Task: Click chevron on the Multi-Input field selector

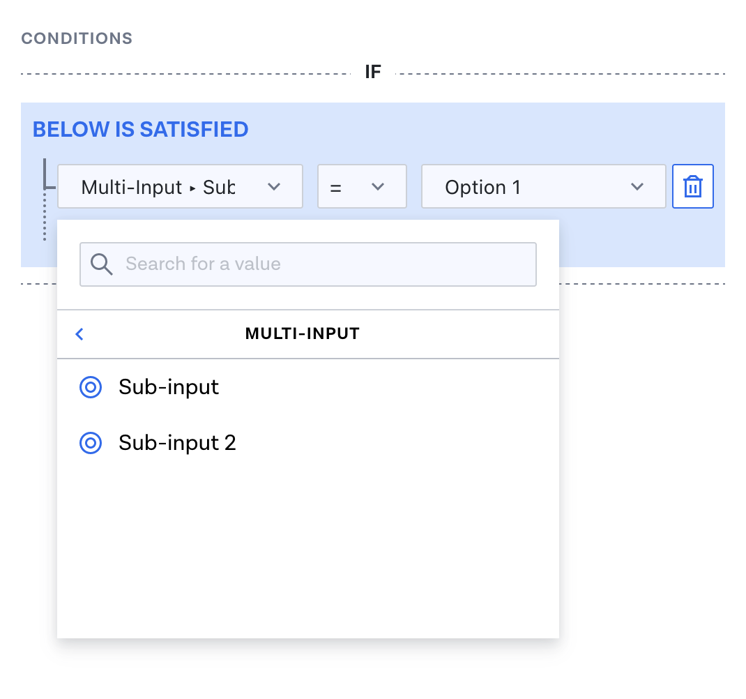Action: [x=274, y=187]
